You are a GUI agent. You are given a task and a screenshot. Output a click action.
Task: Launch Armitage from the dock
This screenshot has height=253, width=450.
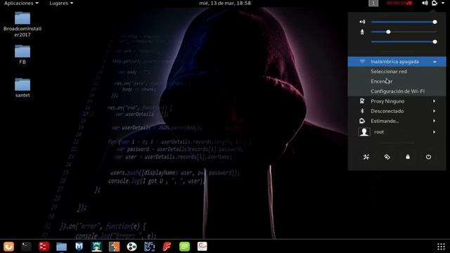[x=96, y=247]
